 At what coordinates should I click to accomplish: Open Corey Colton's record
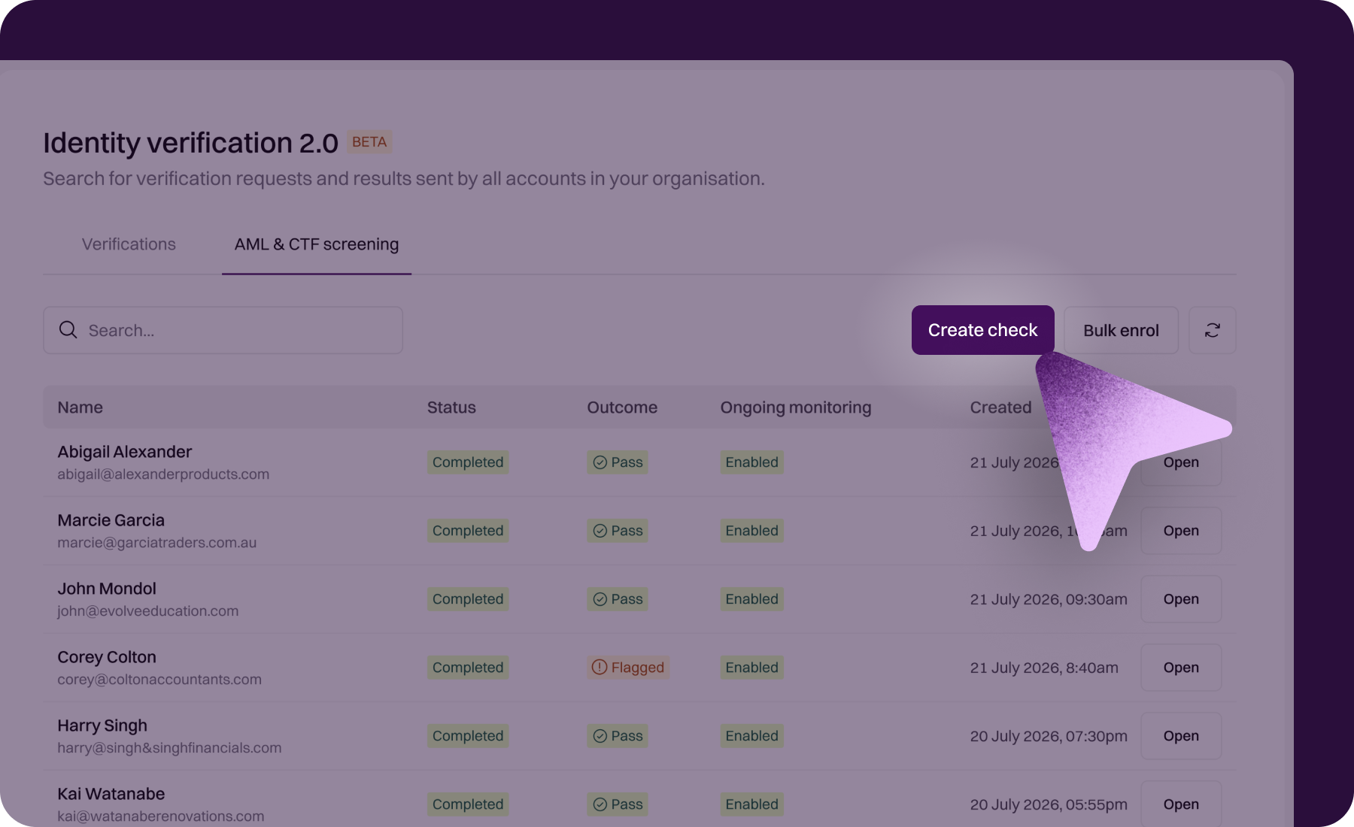1181,668
